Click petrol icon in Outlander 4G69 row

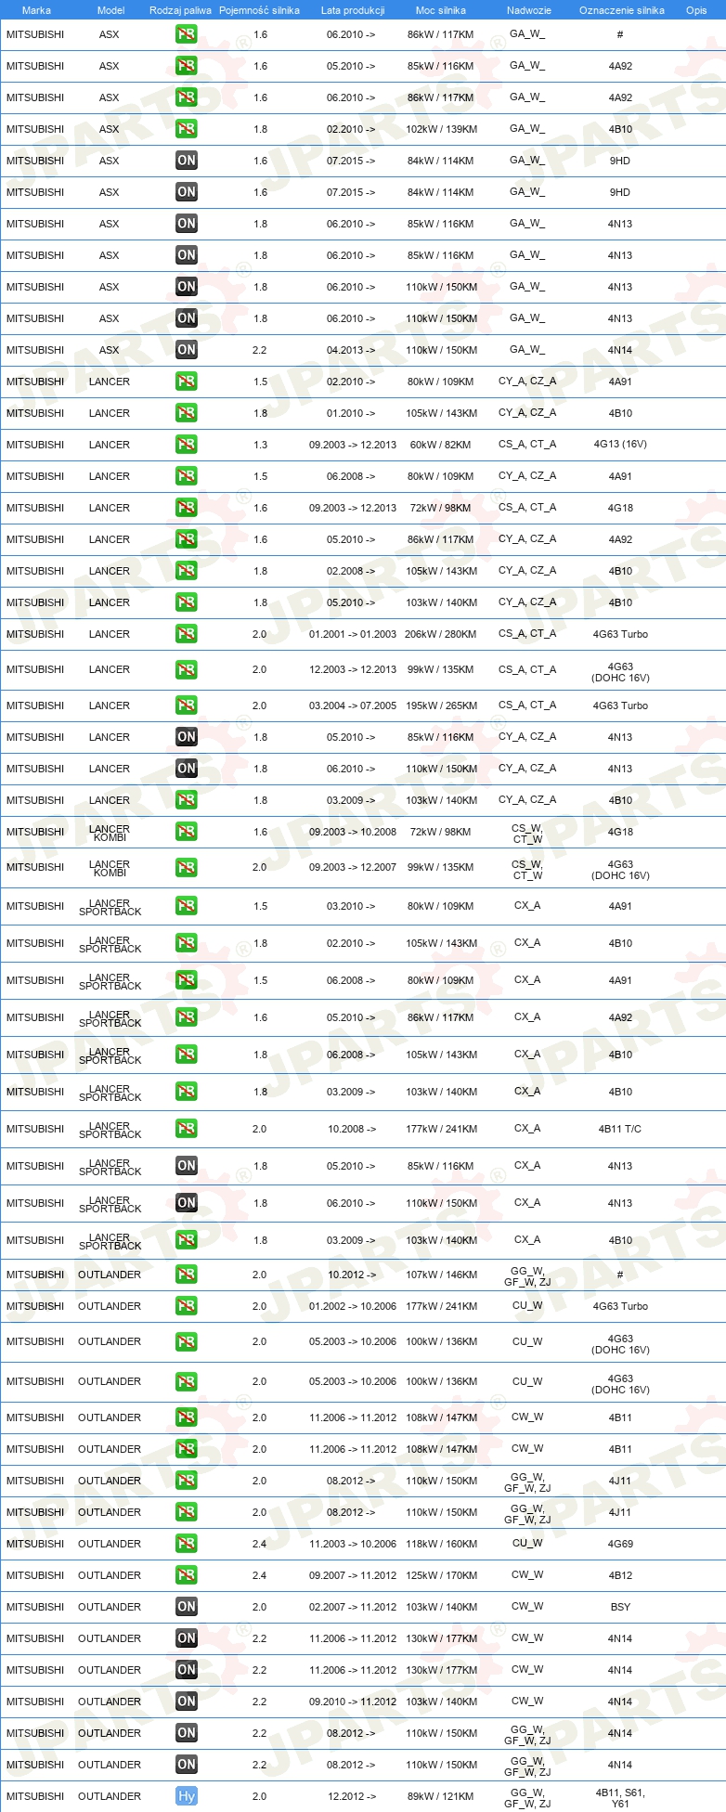tap(187, 1543)
